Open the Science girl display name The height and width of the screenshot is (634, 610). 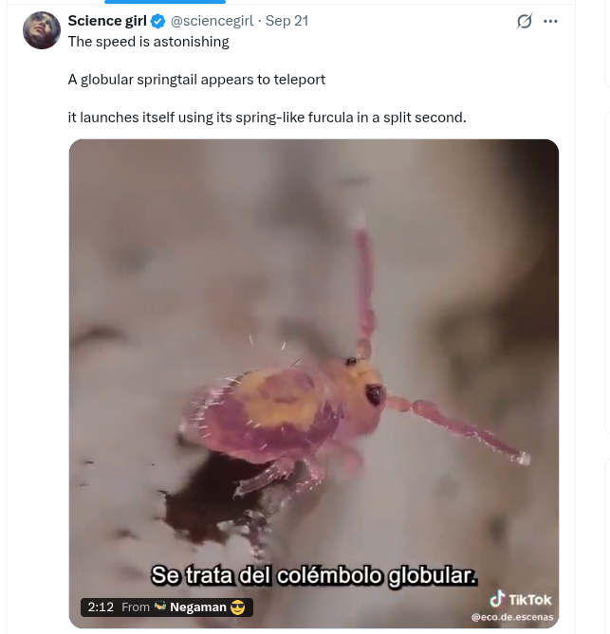click(x=107, y=21)
